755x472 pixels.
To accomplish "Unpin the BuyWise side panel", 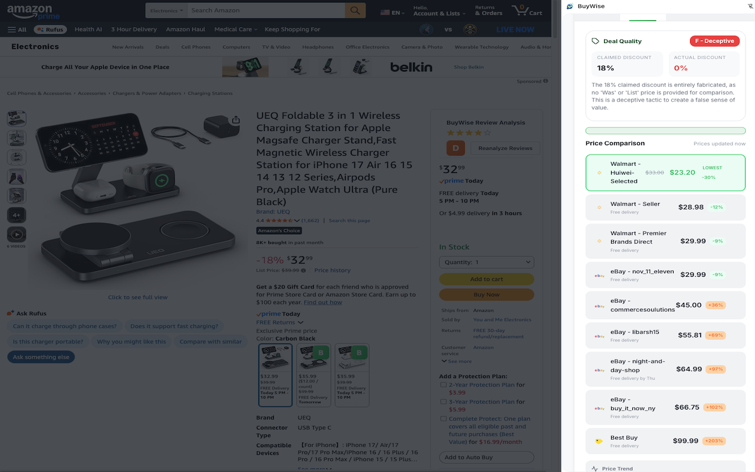I will [751, 6].
